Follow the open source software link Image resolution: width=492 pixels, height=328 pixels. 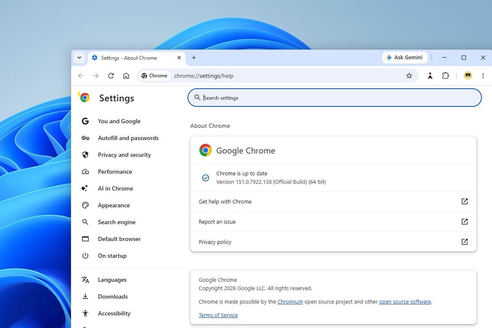tap(405, 302)
